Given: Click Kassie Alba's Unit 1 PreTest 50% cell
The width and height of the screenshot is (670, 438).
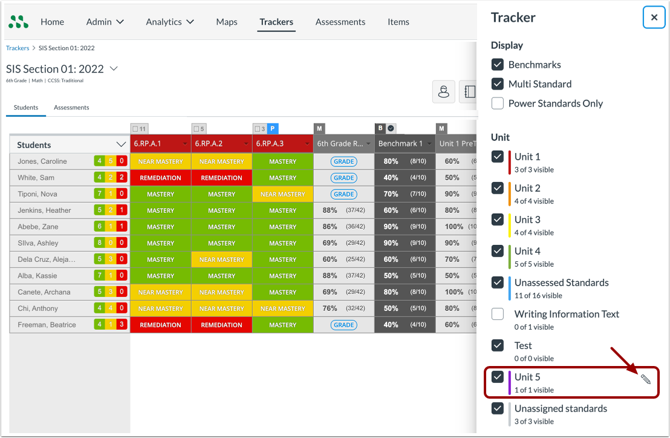Looking at the screenshot, I should (x=457, y=276).
